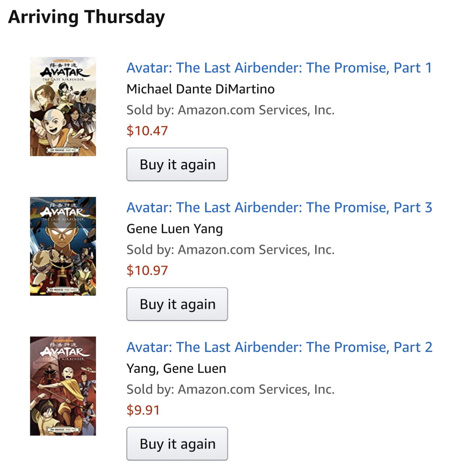Buy The Promise, Part 1 again
The height and width of the screenshot is (470, 462).
(x=177, y=164)
